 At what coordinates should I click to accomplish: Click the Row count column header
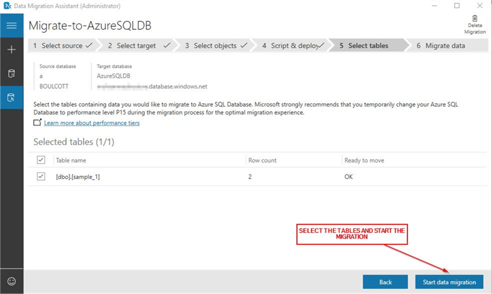pos(262,160)
